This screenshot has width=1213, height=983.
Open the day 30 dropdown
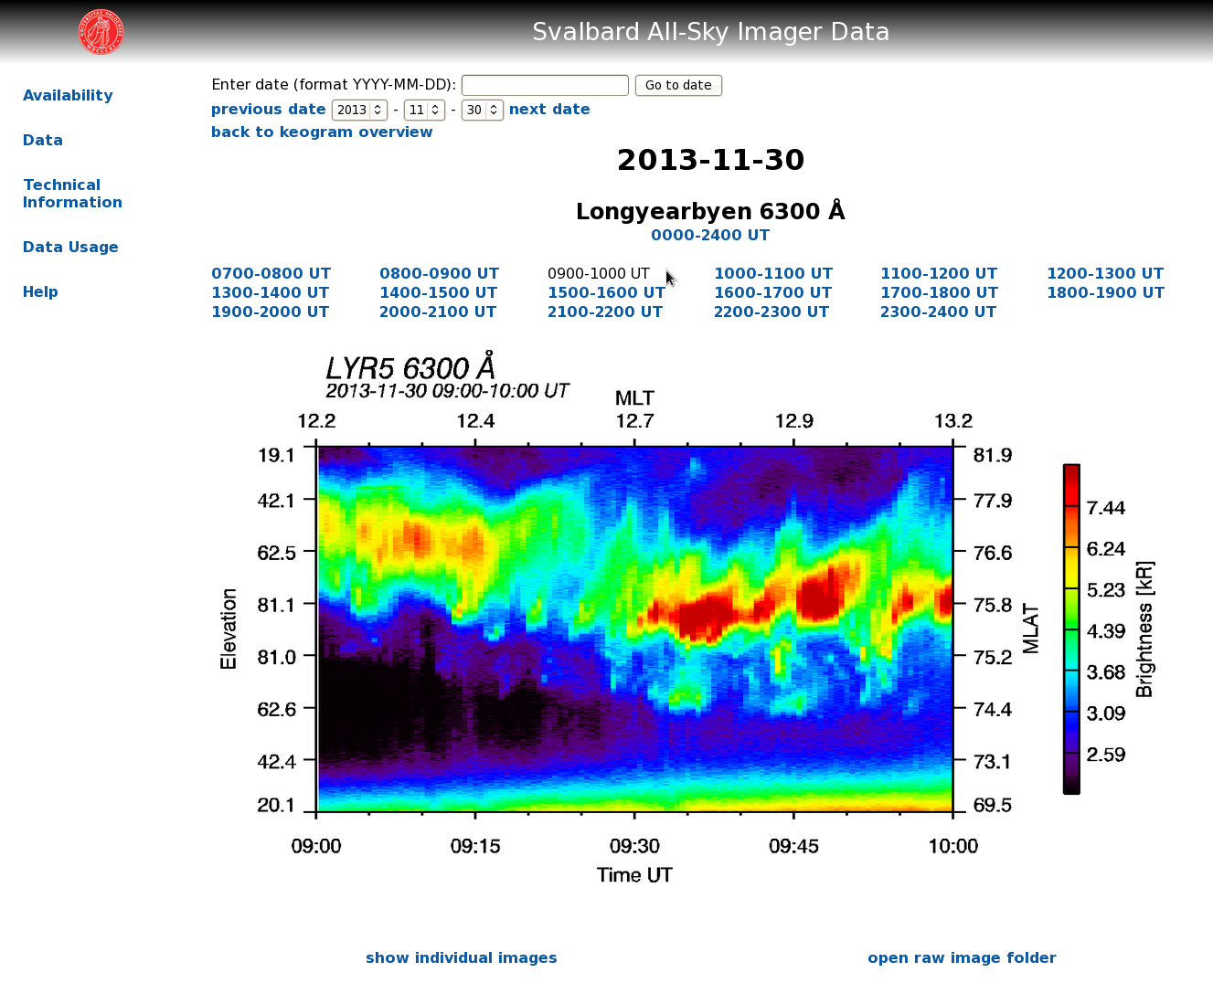(482, 110)
